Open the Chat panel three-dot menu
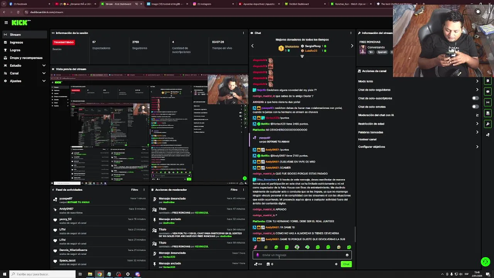This screenshot has height=278, width=494. click(350, 33)
